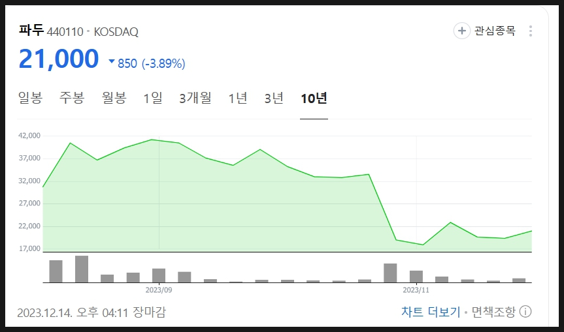Switch to the 3개월 chart period
The image size is (564, 332).
(x=195, y=98)
